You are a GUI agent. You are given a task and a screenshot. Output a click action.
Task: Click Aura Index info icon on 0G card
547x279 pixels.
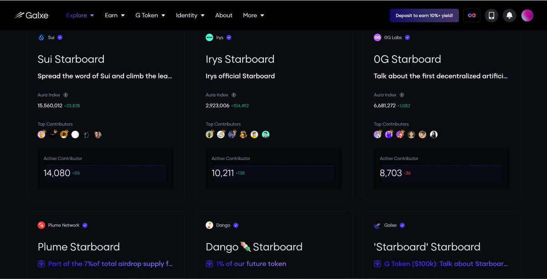point(402,95)
